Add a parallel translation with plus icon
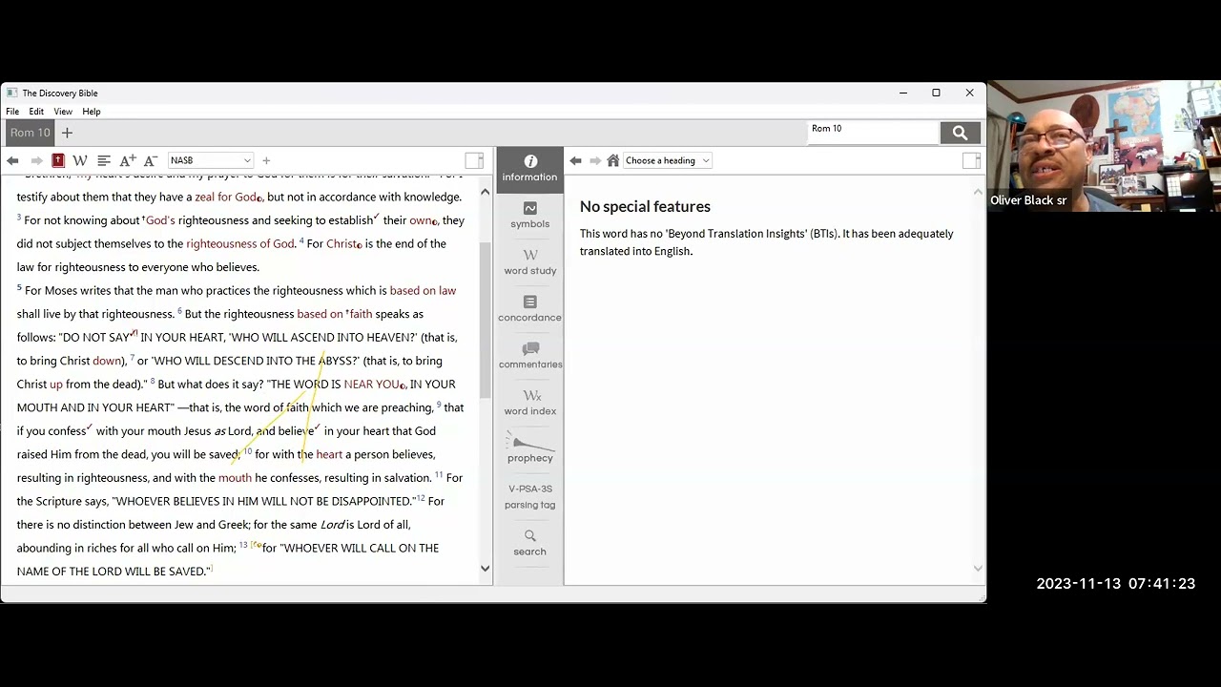Image resolution: width=1221 pixels, height=687 pixels. pyautogui.click(x=266, y=160)
